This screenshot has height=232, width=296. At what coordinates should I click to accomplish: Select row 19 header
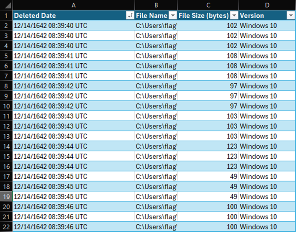tap(6, 197)
